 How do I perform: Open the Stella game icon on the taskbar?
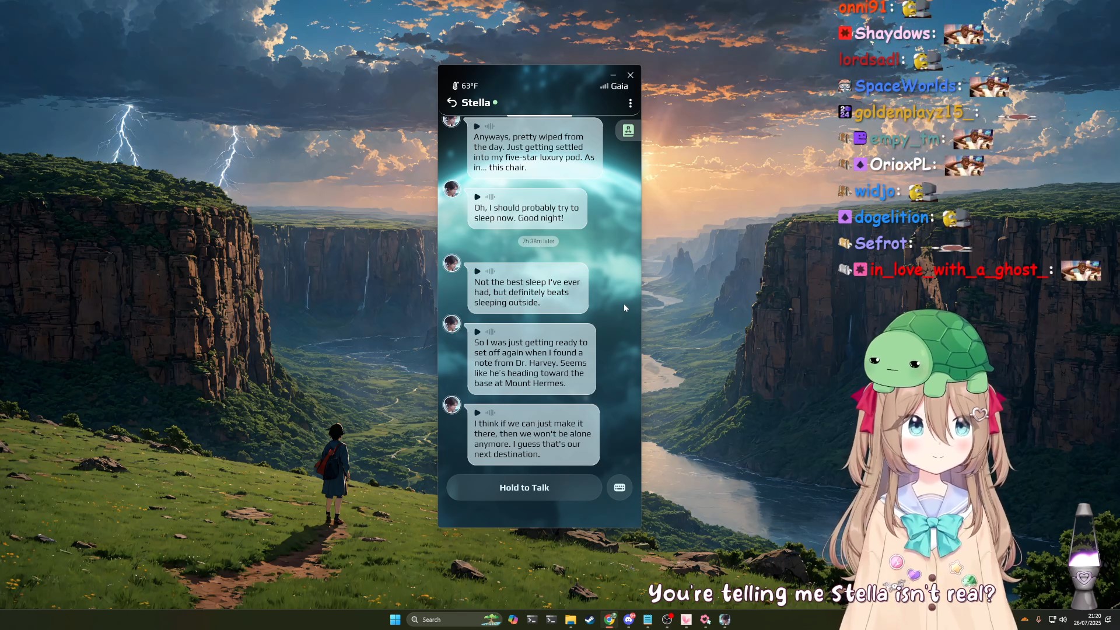pos(724,619)
